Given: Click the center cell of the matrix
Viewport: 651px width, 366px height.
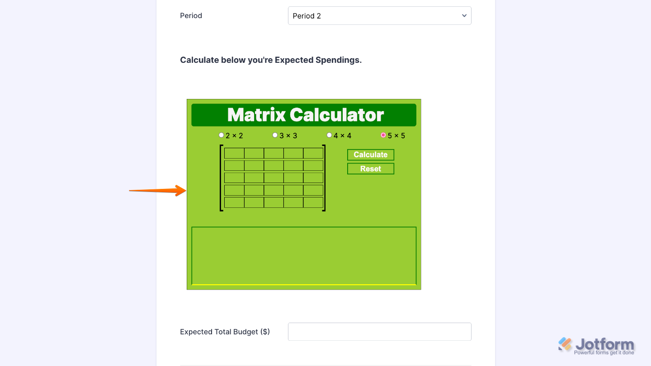Looking at the screenshot, I should [274, 178].
